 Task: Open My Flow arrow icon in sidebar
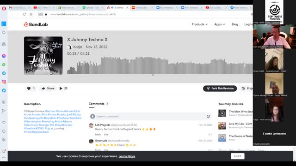[4, 111]
